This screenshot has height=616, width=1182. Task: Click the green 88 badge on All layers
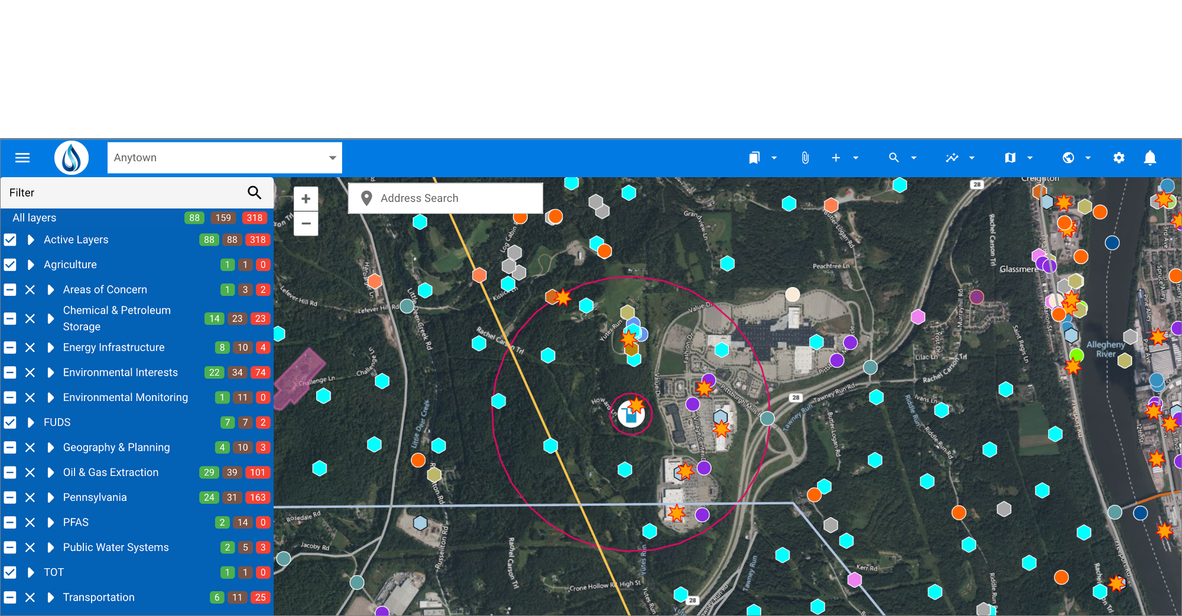click(x=194, y=218)
